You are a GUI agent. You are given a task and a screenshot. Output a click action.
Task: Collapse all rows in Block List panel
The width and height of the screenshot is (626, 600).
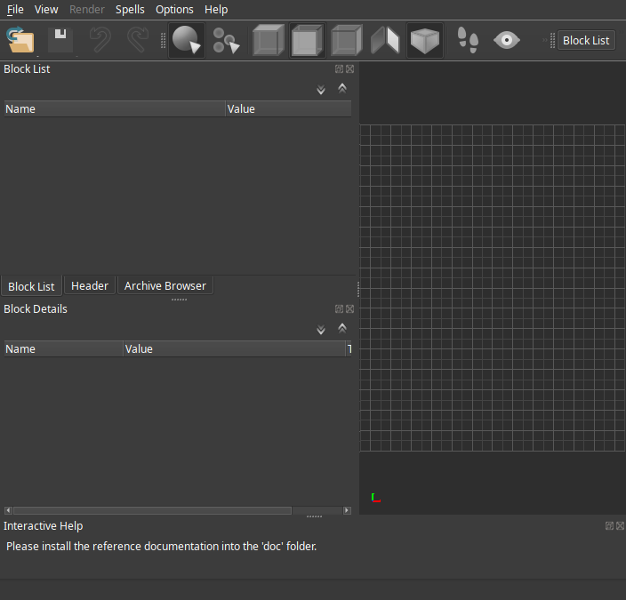coord(342,88)
